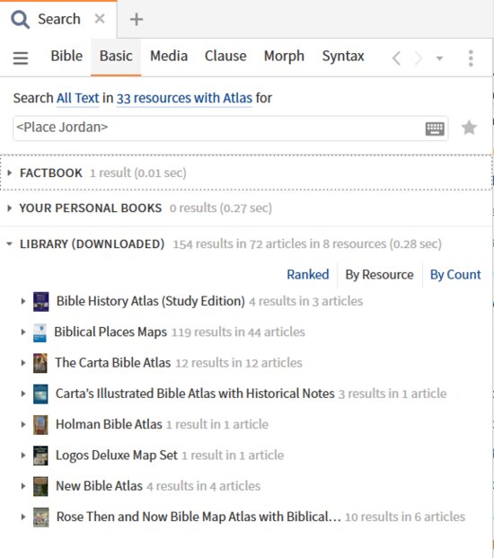The width and height of the screenshot is (494, 558).
Task: Click New Bible Atlas cover thumbnail
Action: [x=40, y=486]
